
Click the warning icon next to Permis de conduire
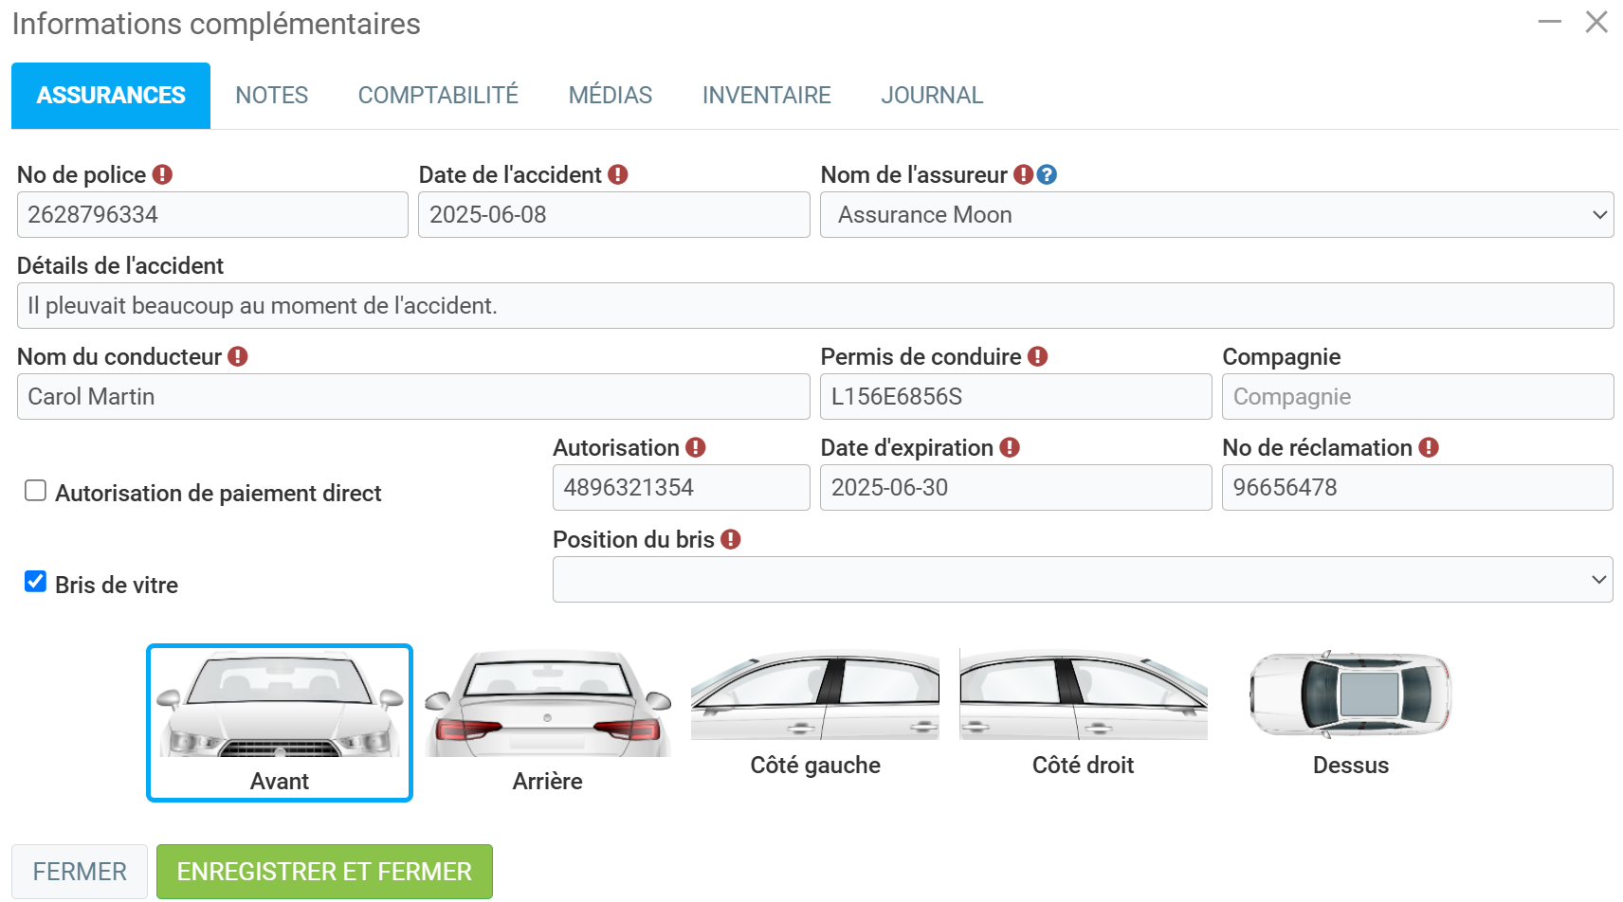1038,356
